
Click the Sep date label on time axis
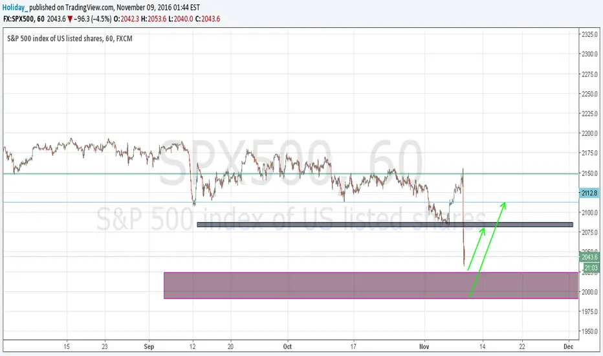(x=149, y=346)
